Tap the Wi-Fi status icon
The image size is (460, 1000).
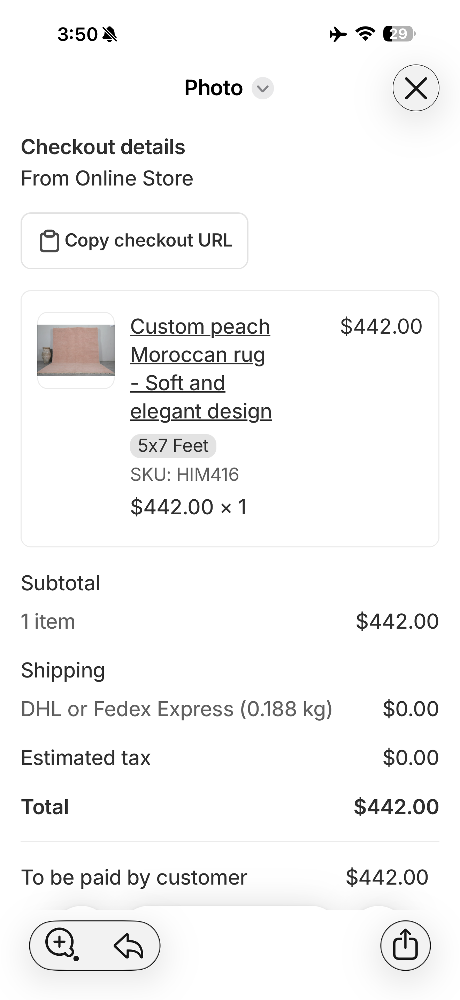click(x=365, y=34)
